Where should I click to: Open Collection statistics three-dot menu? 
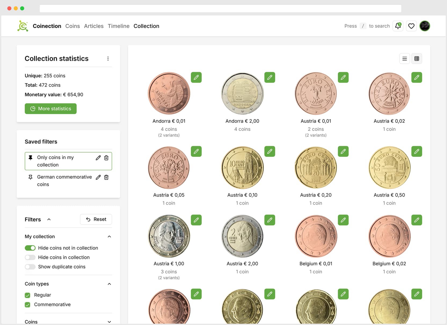point(108,59)
